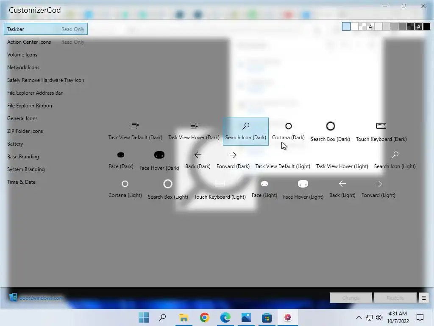Open the hamburger options menu
Image resolution: width=434 pixels, height=326 pixels.
point(424,298)
